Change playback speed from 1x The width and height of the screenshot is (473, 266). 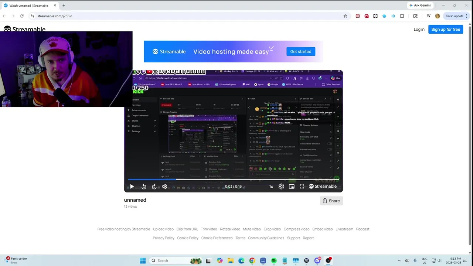[271, 187]
